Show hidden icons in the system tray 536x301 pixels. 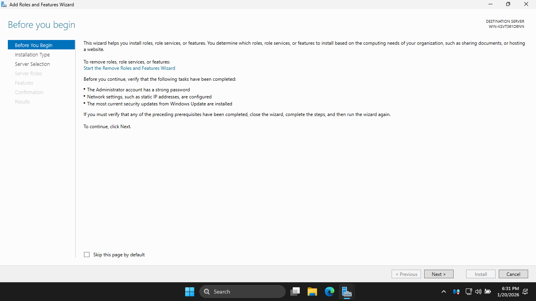[x=444, y=292]
